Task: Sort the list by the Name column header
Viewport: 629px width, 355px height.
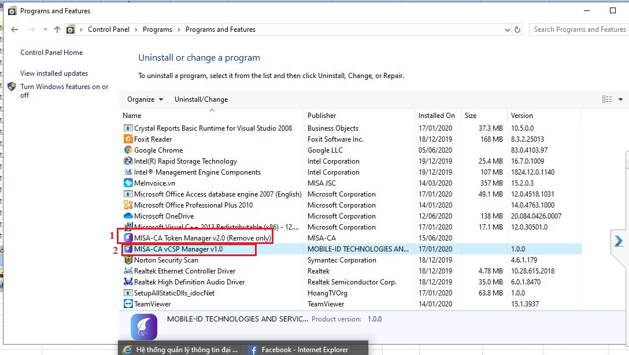Action: (x=212, y=116)
